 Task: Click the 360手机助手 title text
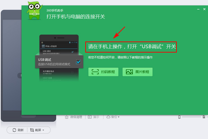(55, 10)
